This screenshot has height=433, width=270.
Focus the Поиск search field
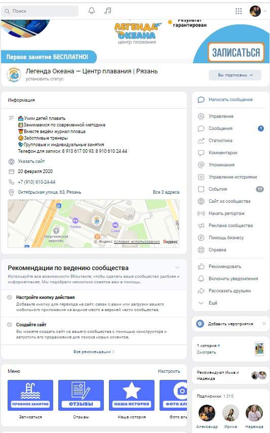pyautogui.click(x=40, y=11)
